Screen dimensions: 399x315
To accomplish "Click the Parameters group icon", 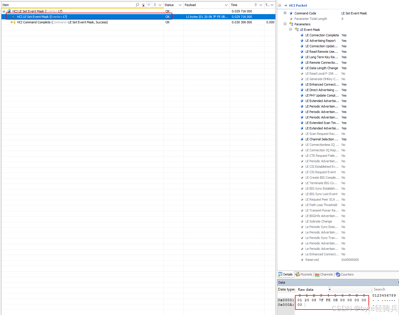I will pyautogui.click(x=291, y=24).
